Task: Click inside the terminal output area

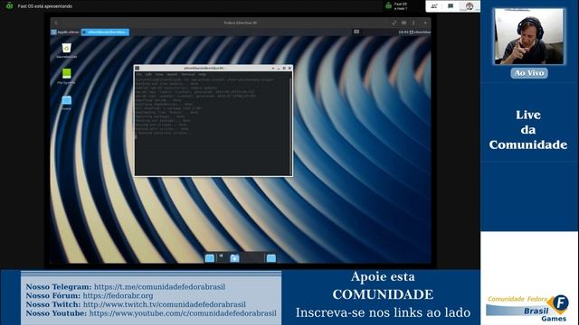Action: click(213, 125)
